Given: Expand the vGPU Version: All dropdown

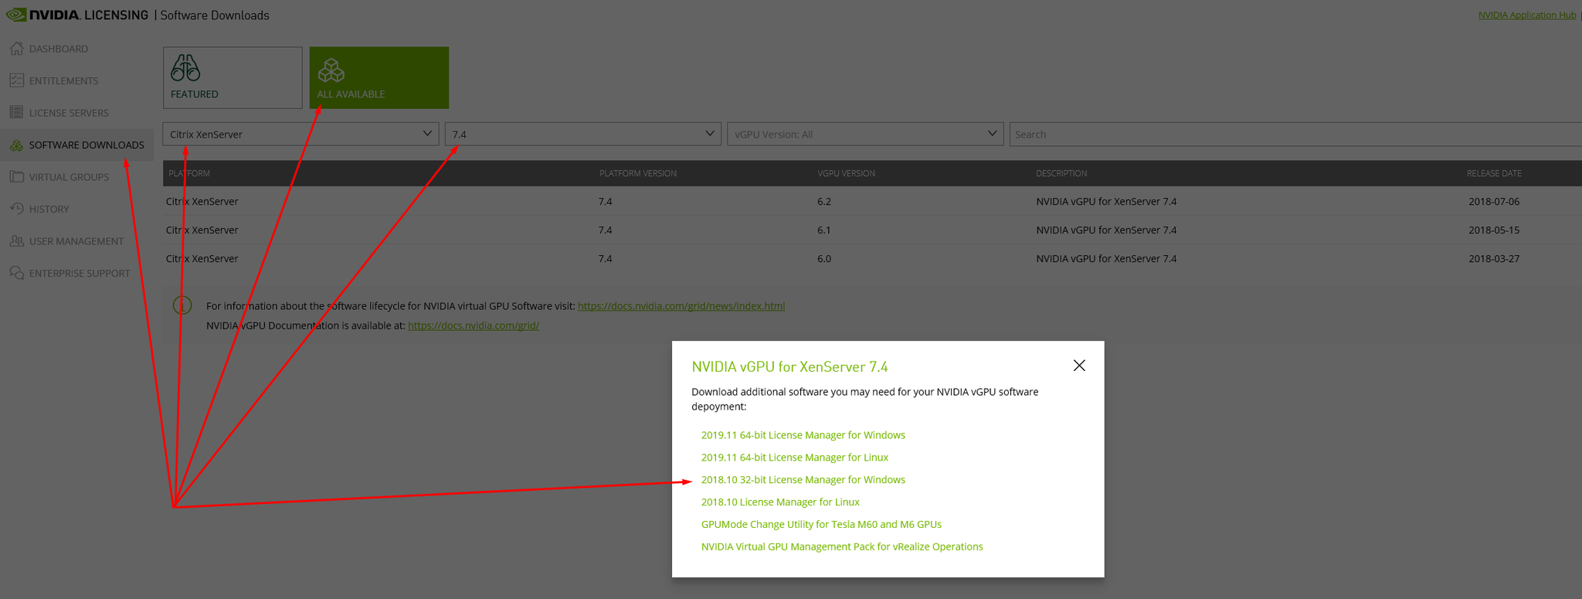Looking at the screenshot, I should click(865, 134).
